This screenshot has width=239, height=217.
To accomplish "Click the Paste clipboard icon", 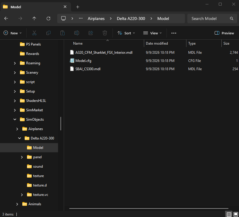I will point(63,33).
